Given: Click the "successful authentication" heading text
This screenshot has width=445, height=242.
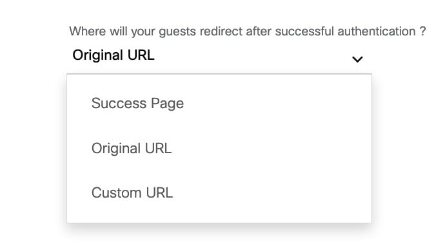Looking at the screenshot, I should click(346, 31).
